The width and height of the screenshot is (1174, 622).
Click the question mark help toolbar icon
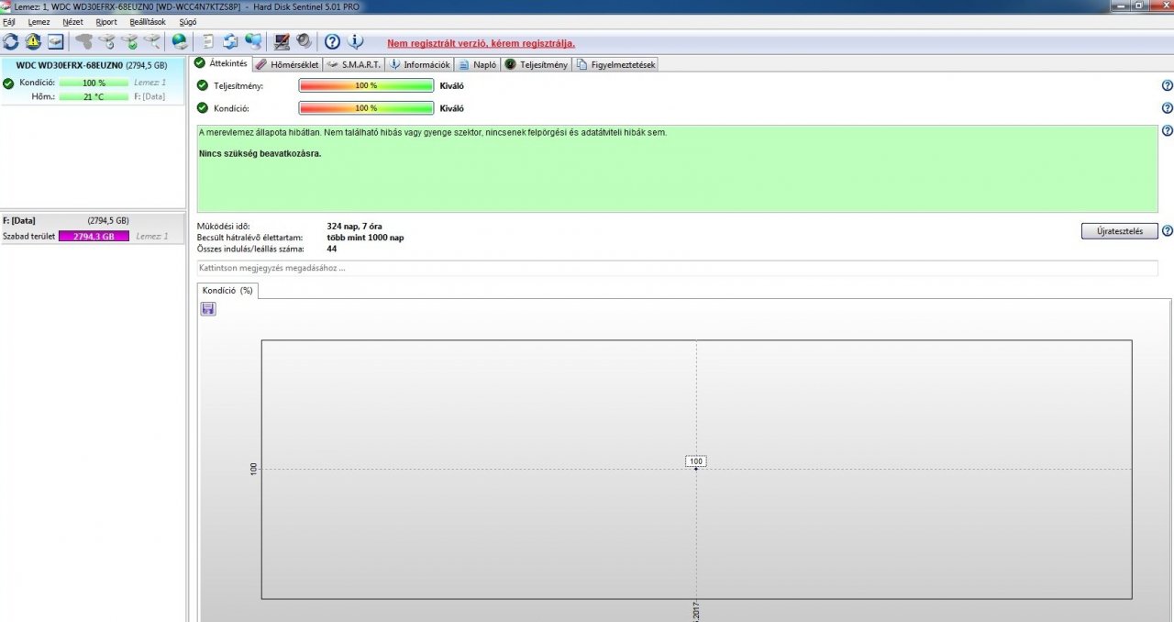[x=333, y=41]
